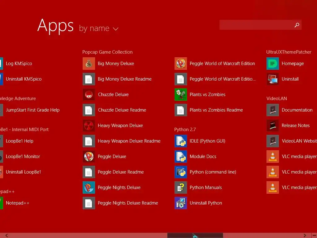The width and height of the screenshot is (317, 238).
Task: Click the sort order chevron arrow
Action: coord(116,29)
